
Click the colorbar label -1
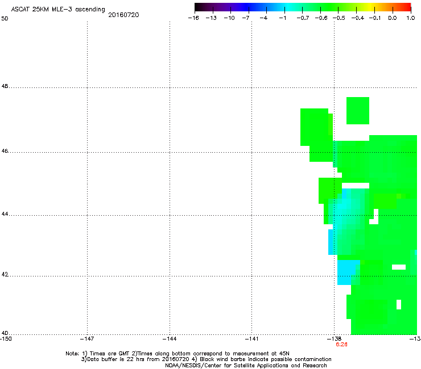[x=282, y=18]
